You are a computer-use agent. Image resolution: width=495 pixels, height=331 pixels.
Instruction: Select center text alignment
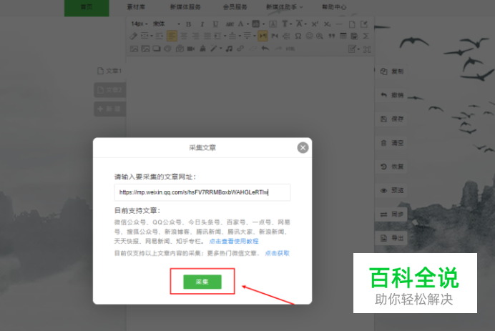[184, 36]
